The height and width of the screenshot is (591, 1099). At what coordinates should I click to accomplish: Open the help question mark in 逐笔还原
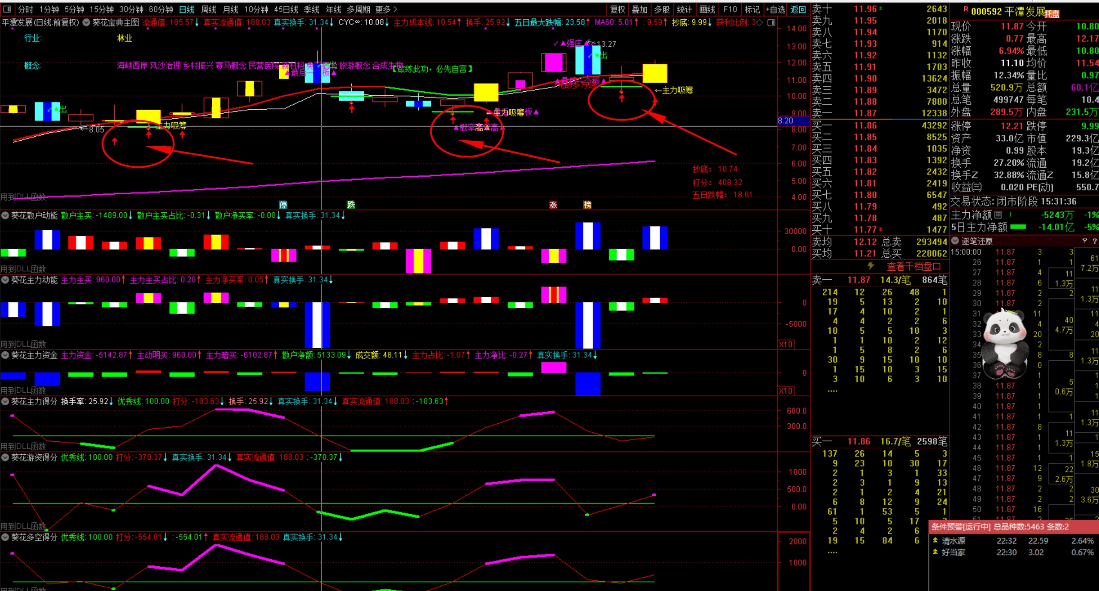pyautogui.click(x=1094, y=241)
